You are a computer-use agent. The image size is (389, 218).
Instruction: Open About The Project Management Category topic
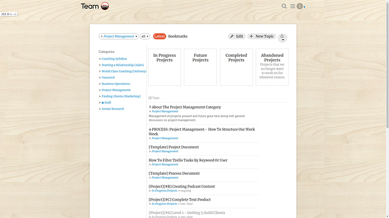186,107
